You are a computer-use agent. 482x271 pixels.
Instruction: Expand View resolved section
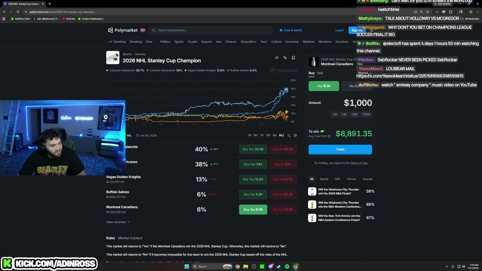118,222
